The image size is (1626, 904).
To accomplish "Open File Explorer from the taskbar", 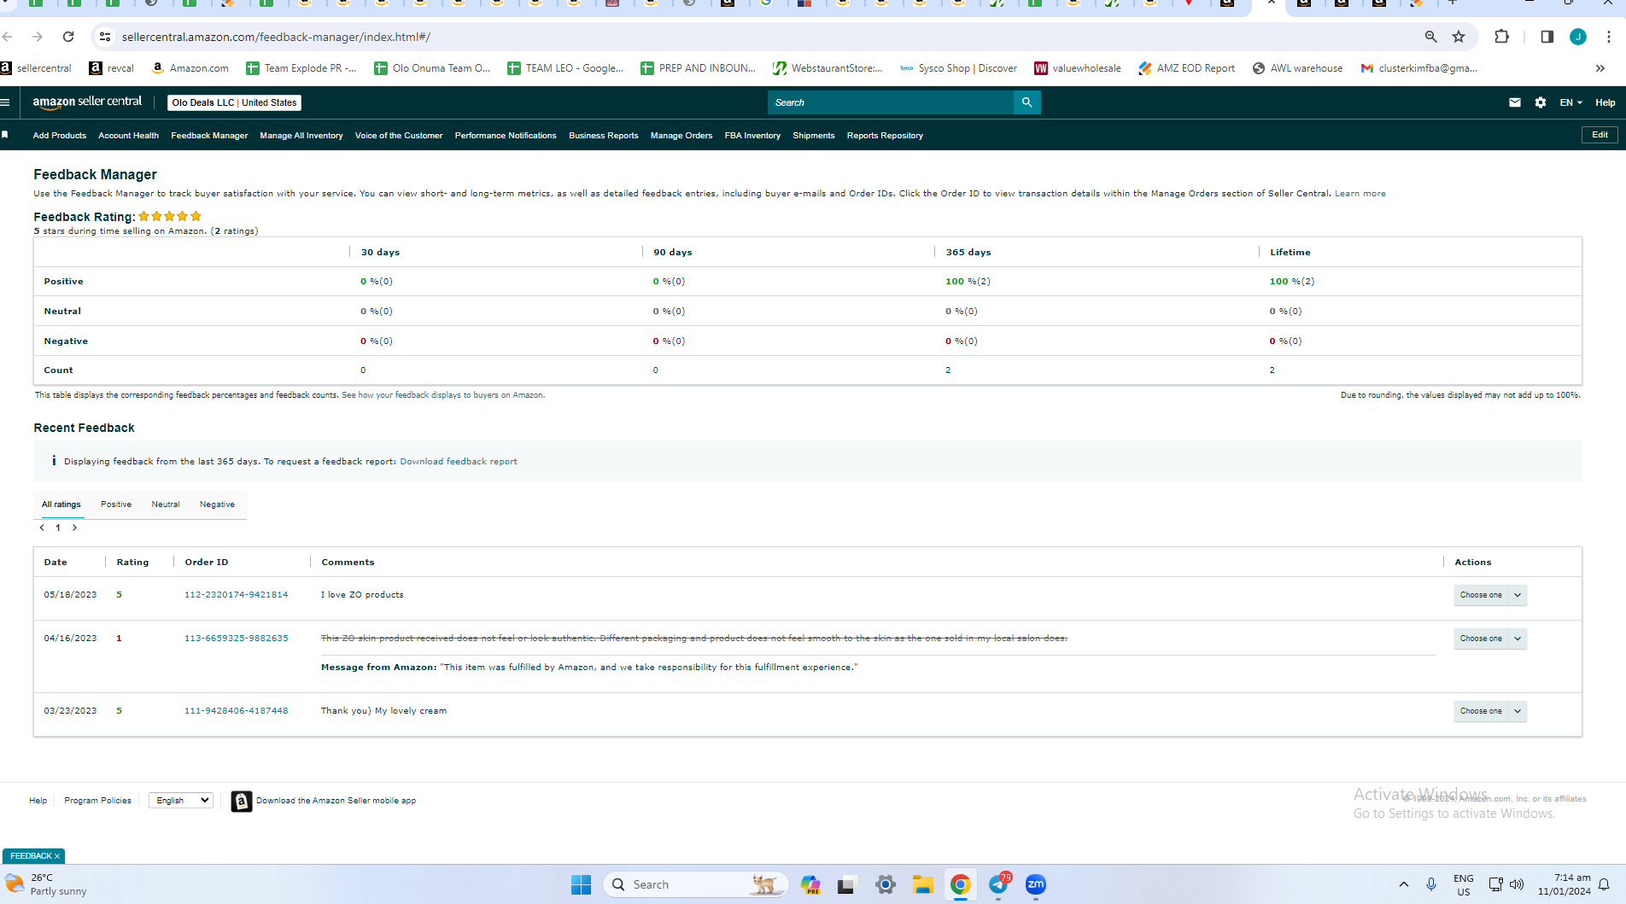I will click(922, 884).
